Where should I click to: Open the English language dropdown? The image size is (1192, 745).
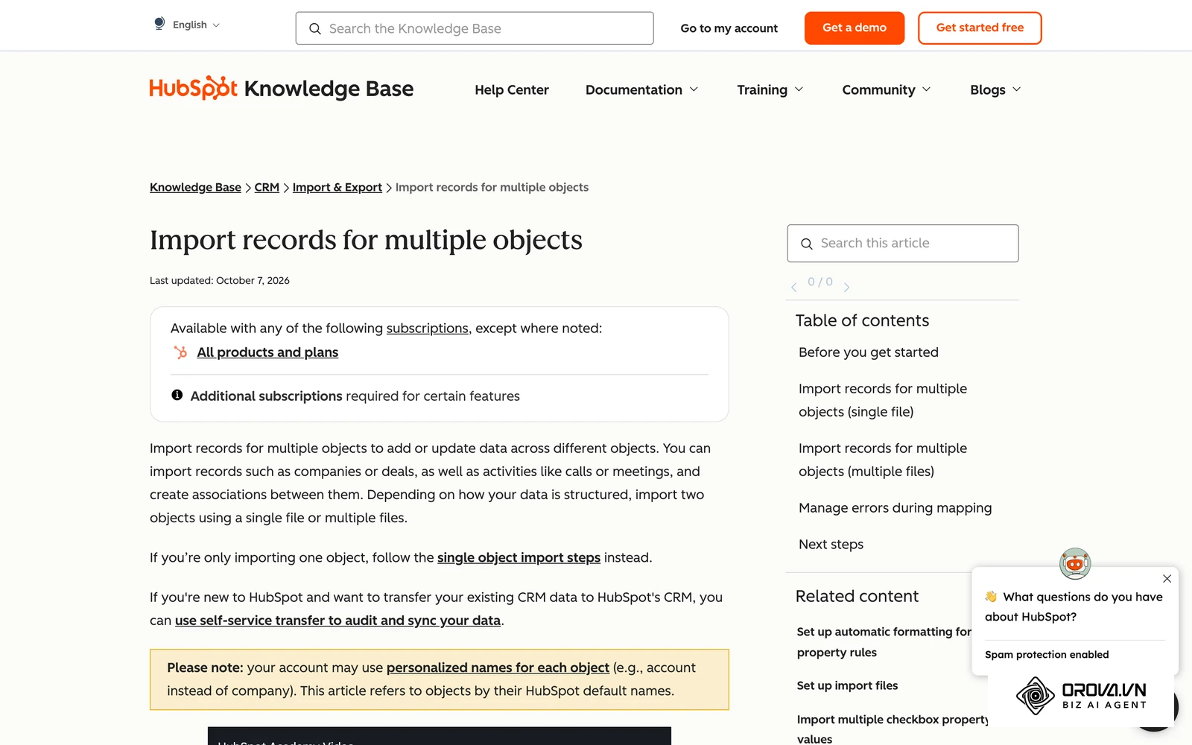(196, 25)
